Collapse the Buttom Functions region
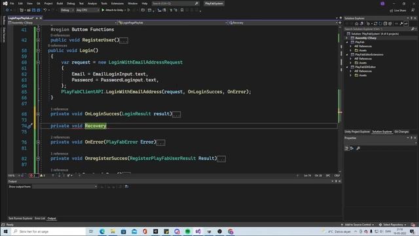419x236 pixels. pyautogui.click(x=38, y=29)
